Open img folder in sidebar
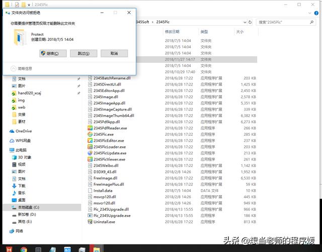The width and height of the screenshot is (322, 252). coord(21,100)
